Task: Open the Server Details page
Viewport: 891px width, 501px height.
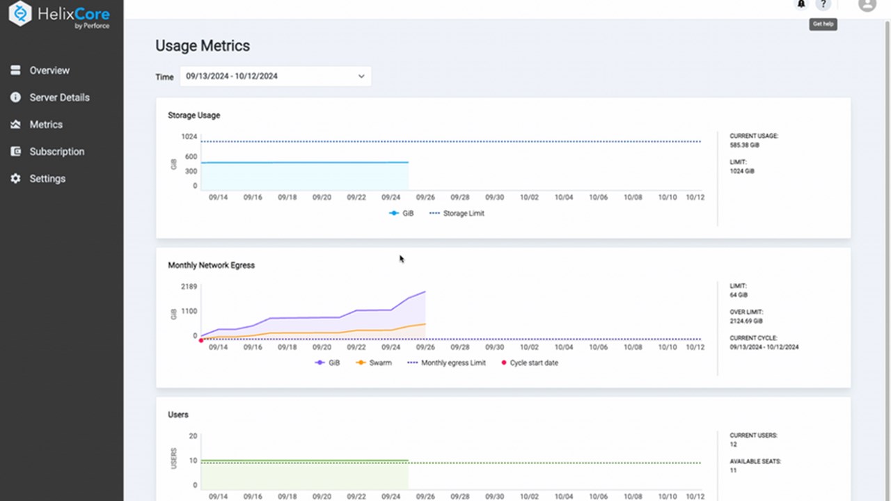Action: pyautogui.click(x=59, y=97)
